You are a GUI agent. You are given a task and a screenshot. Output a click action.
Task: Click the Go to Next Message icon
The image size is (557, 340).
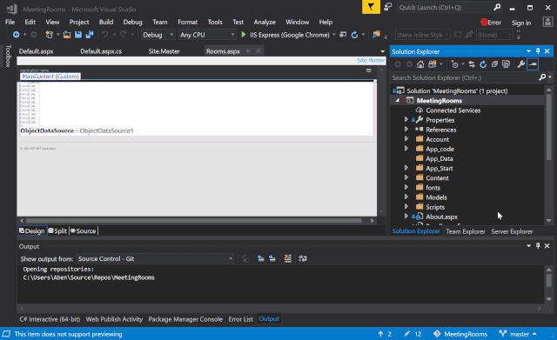click(x=272, y=259)
